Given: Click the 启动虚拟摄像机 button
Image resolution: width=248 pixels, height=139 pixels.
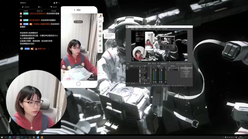Looking at the screenshot, I should coord(186,71).
